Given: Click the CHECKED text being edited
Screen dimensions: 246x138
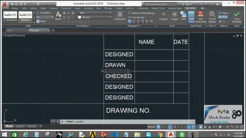Looking at the screenshot, I should click(118, 76).
